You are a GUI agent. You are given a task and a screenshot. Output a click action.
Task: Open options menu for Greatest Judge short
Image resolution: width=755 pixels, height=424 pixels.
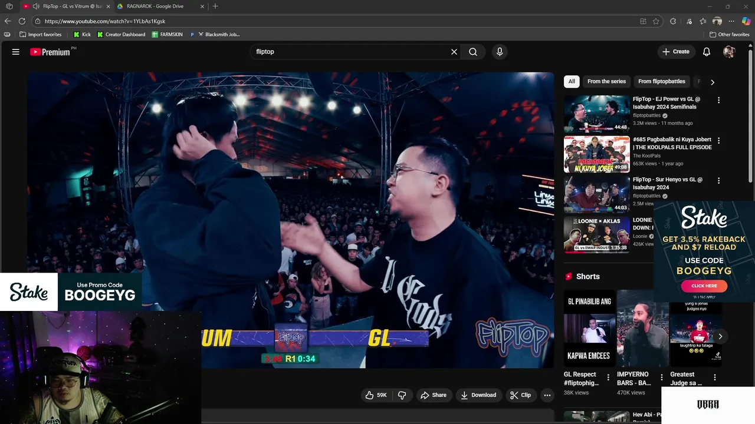(x=715, y=377)
